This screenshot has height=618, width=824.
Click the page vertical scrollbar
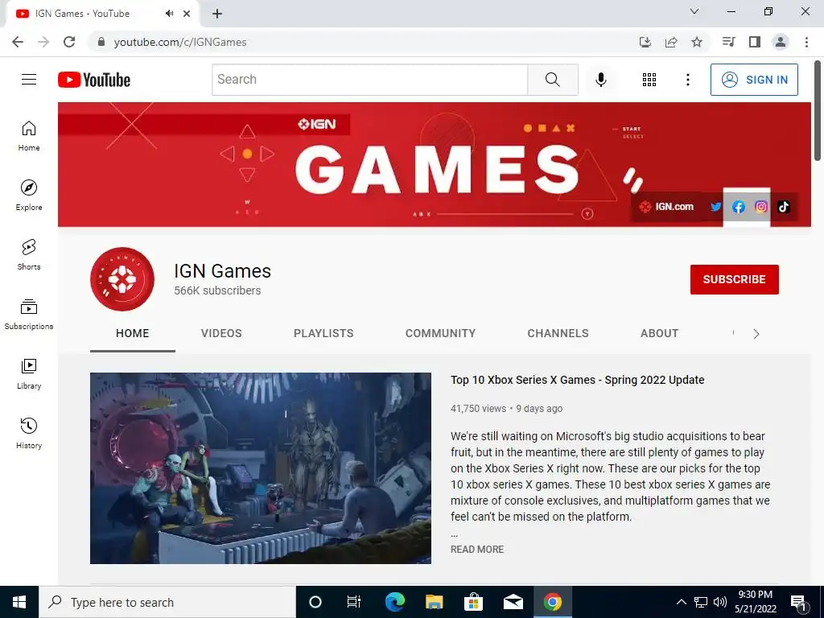(818, 110)
